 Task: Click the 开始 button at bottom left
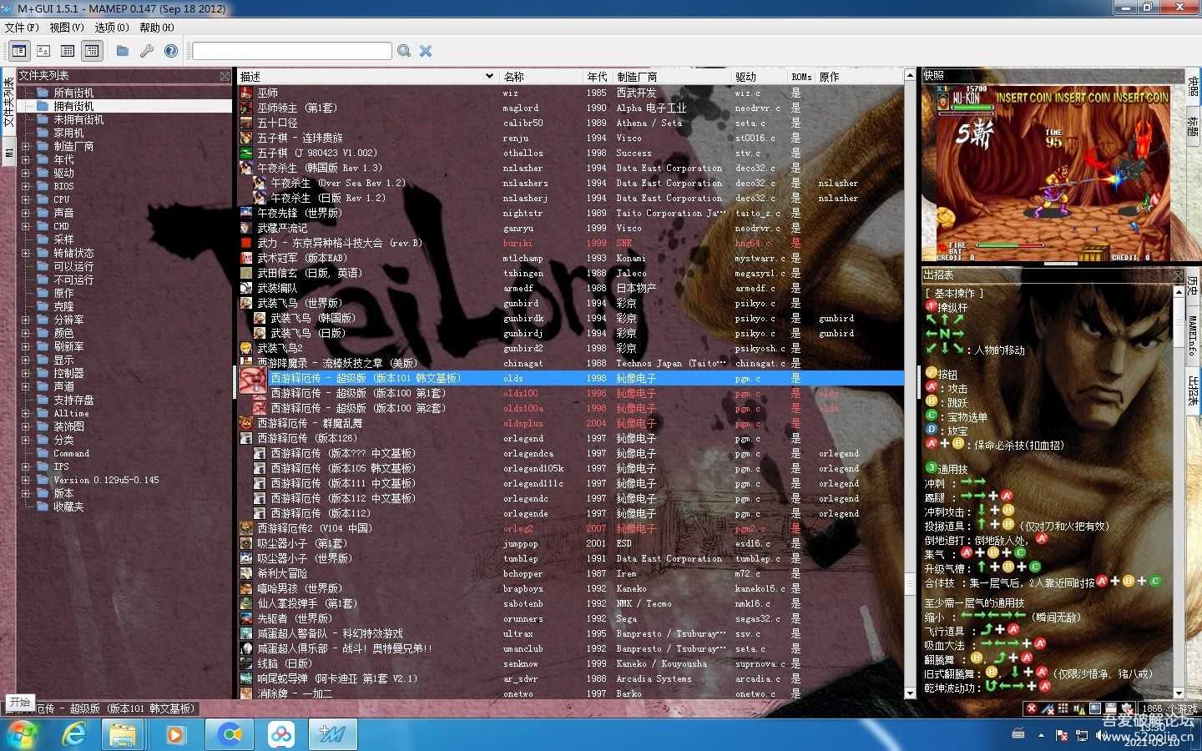[19, 703]
